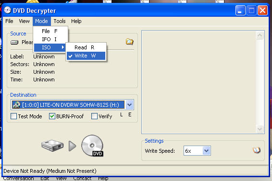Uncheck the BURN-Proof checkbox

52,116
